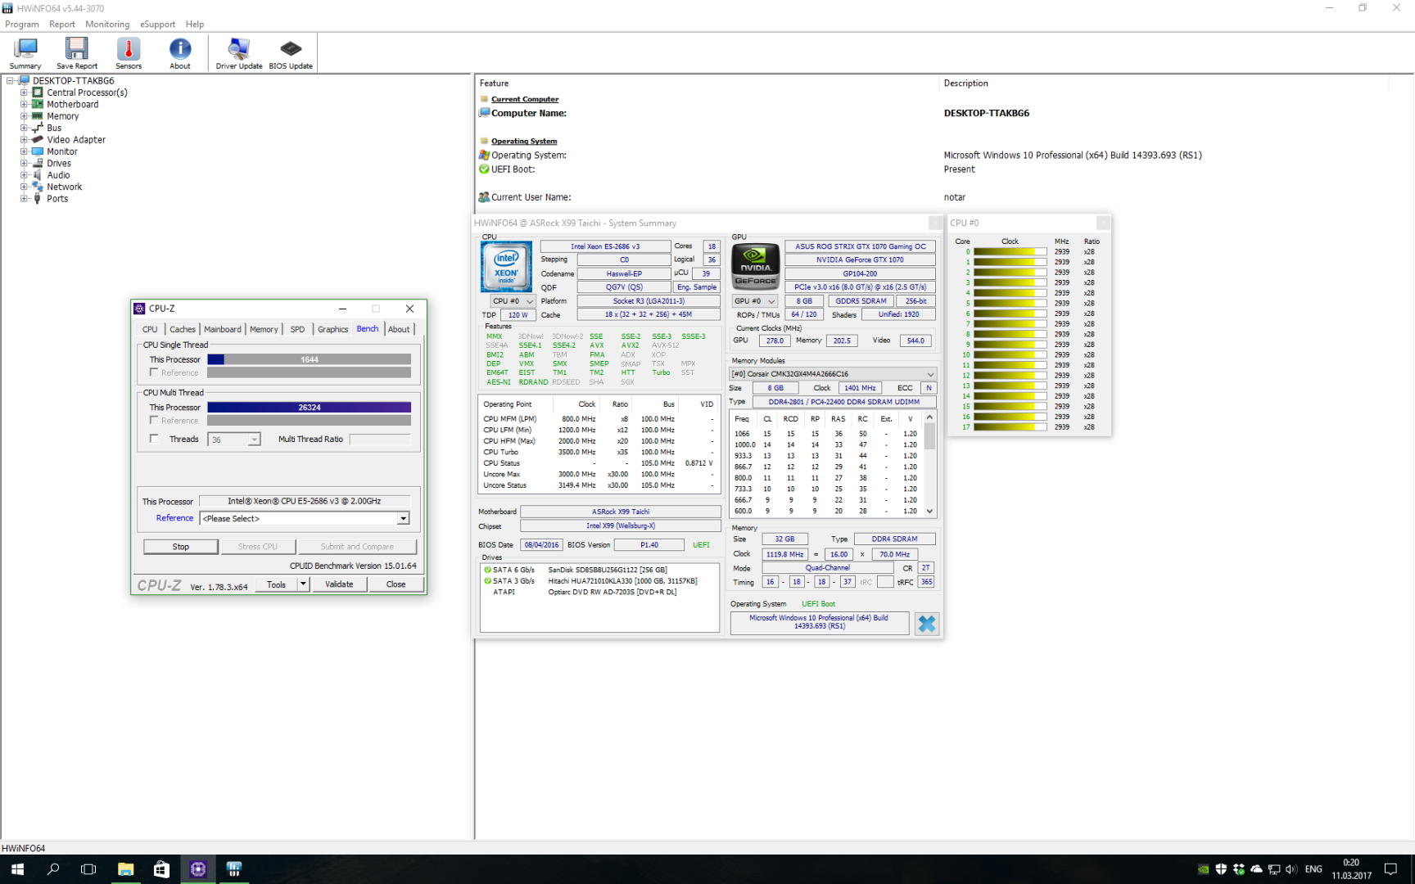This screenshot has height=884, width=1415.
Task: Click the Single Thread score bar 1644
Action: pos(310,359)
